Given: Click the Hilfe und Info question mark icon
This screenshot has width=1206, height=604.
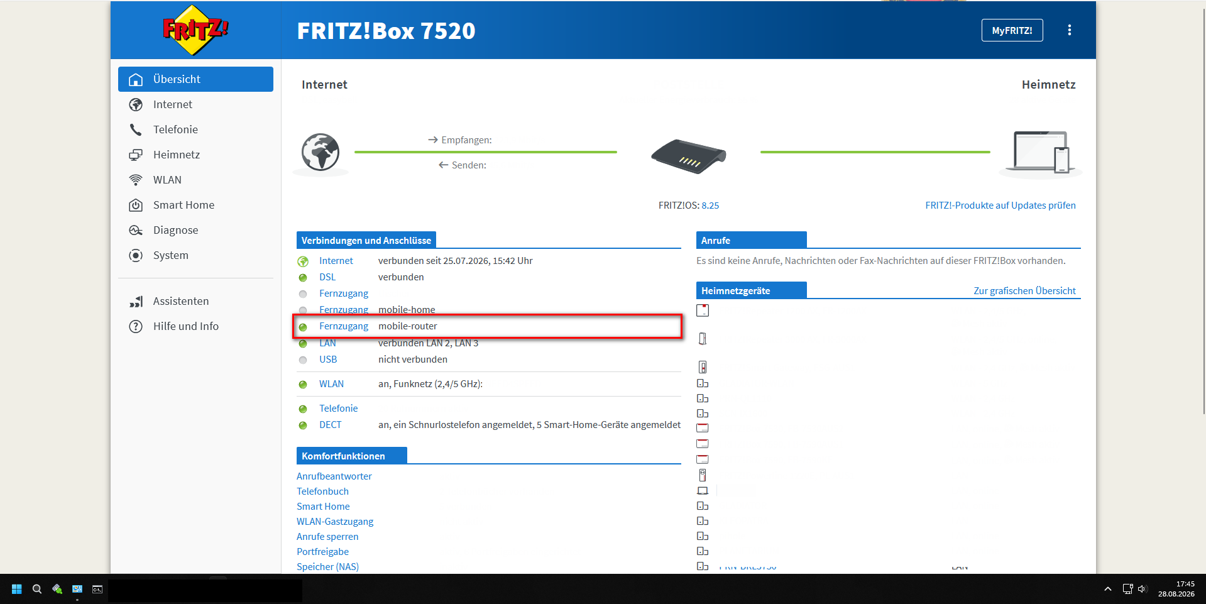Looking at the screenshot, I should (x=136, y=326).
